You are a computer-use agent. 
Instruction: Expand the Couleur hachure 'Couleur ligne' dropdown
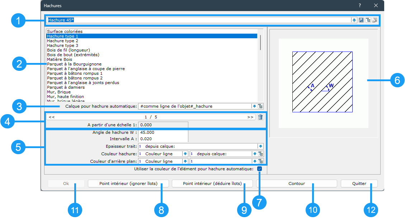click(x=185, y=154)
